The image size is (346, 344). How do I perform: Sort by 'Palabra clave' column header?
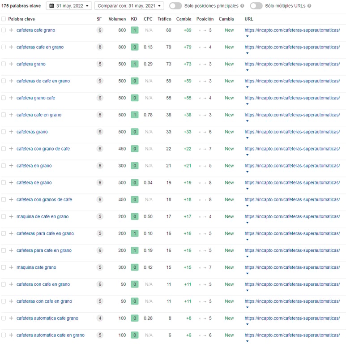click(21, 19)
